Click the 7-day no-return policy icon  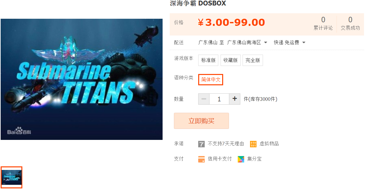pyautogui.click(x=201, y=144)
